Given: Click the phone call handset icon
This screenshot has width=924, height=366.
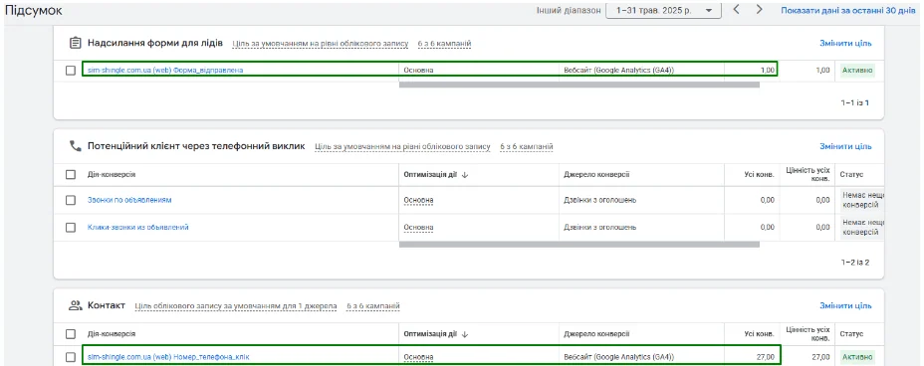Looking at the screenshot, I should pos(75,146).
